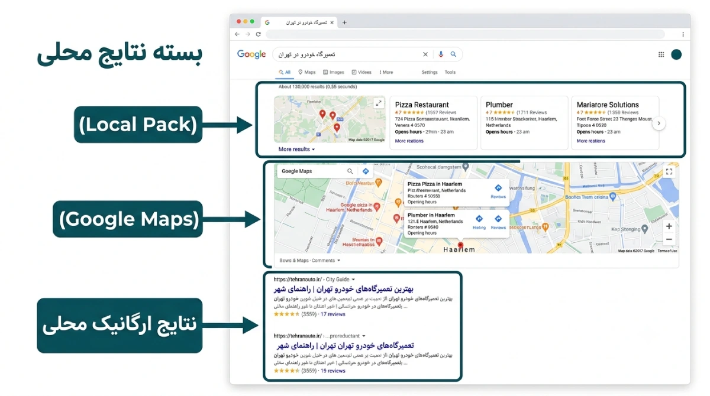This screenshot has height=396, width=710.
Task: Switch to the Maps tab
Action: [x=306, y=72]
